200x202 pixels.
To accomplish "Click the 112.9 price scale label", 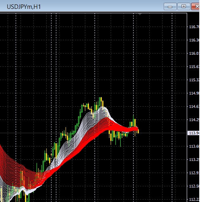I will (194, 173).
